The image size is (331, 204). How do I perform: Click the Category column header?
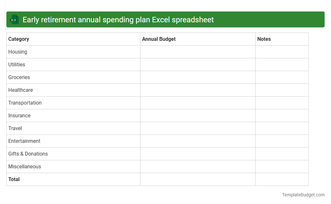point(19,39)
